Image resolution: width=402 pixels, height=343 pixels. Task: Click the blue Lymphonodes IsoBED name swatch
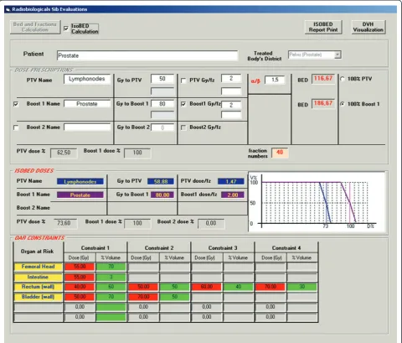pos(80,182)
